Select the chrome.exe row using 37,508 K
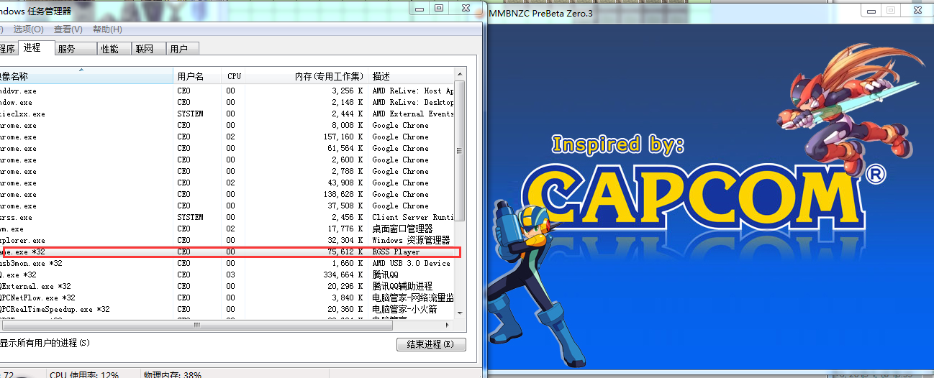Screen dimensions: 934x378 point(227,206)
